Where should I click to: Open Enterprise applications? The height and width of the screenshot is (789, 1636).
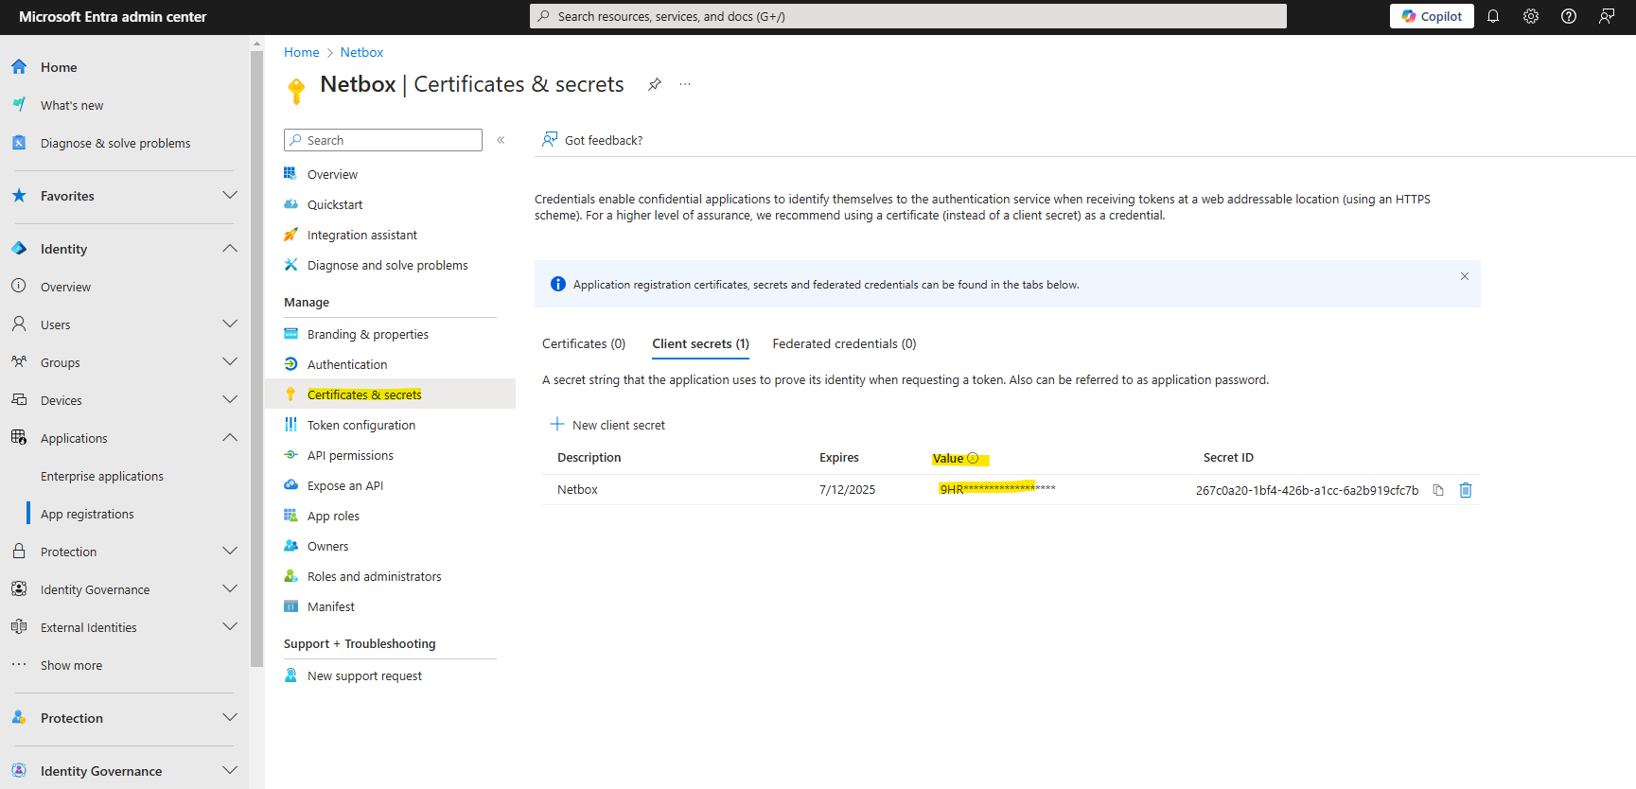(102, 476)
